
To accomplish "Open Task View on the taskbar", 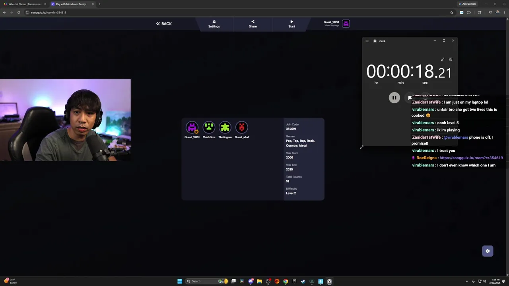I will coord(233,281).
